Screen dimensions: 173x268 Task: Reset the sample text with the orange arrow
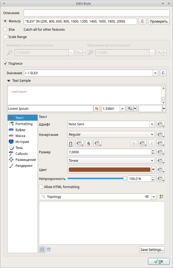(97, 109)
